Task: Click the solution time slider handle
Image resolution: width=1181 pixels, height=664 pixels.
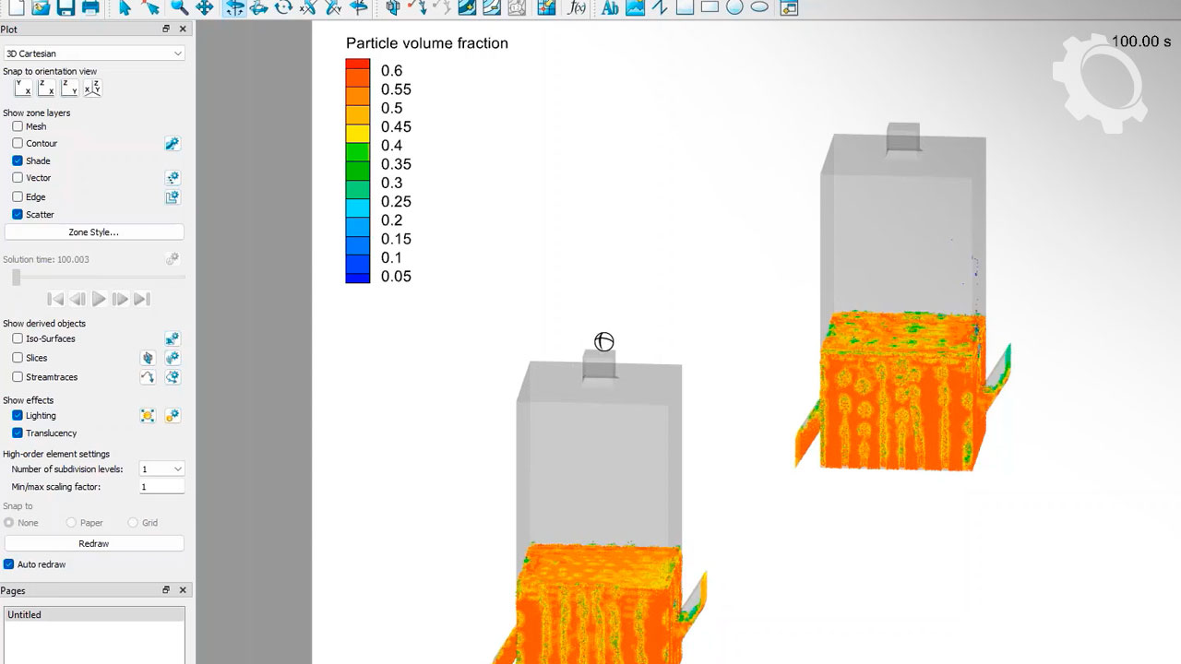Action: click(x=16, y=278)
